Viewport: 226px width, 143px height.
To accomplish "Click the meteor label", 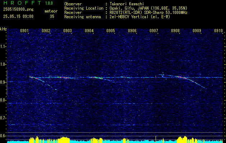I will (x=51, y=11).
